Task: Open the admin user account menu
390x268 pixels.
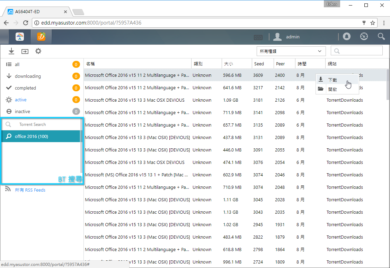Action: pyautogui.click(x=286, y=37)
